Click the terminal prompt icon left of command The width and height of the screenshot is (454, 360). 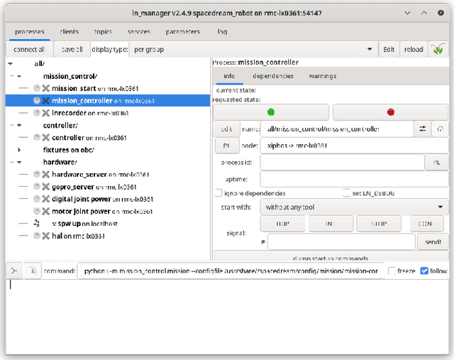(15, 271)
